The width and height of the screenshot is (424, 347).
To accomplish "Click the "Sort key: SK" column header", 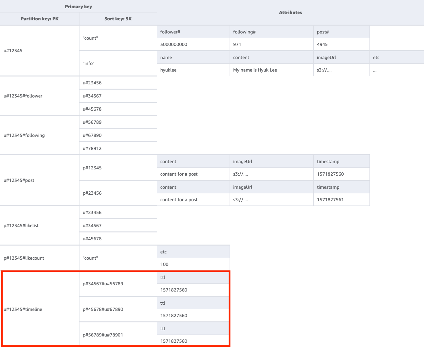I will point(118,19).
